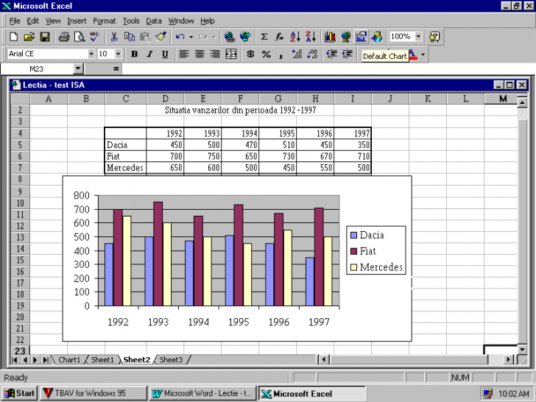Insert a hyperlink via the globe-link icon
Image resolution: width=536 pixels, height=402 pixels.
(x=230, y=37)
